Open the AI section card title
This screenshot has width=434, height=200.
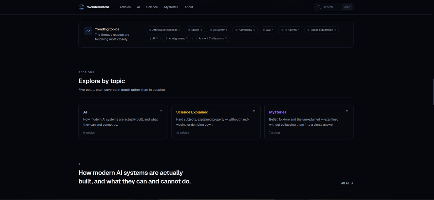[85, 112]
